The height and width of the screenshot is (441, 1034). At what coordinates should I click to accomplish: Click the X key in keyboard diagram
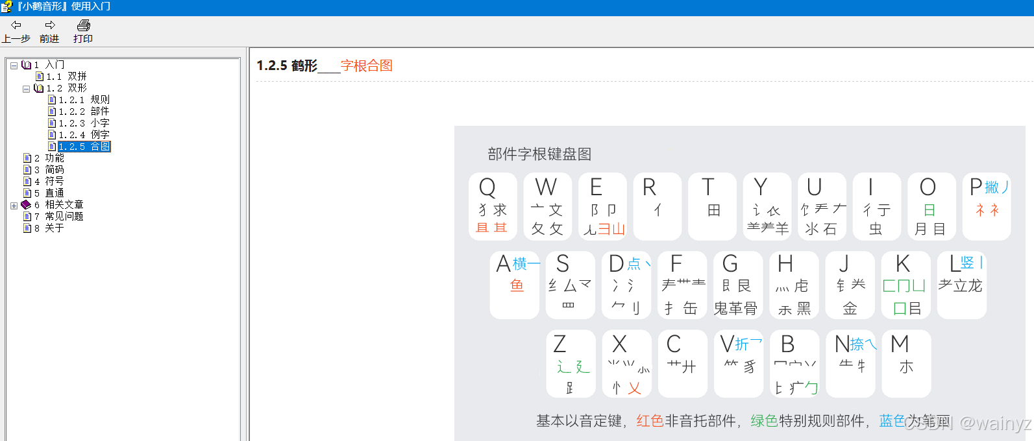[x=627, y=364]
